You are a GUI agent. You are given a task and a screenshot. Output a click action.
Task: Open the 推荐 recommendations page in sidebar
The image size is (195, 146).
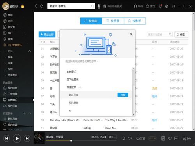click(8, 15)
